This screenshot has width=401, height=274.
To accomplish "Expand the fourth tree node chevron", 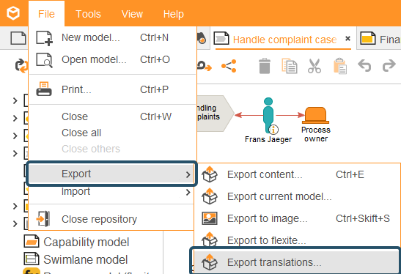I will pos(15,153).
